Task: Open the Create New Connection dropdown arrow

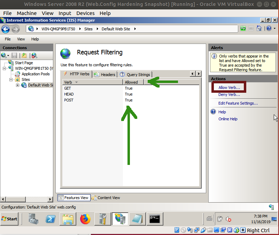Action: click(8, 56)
